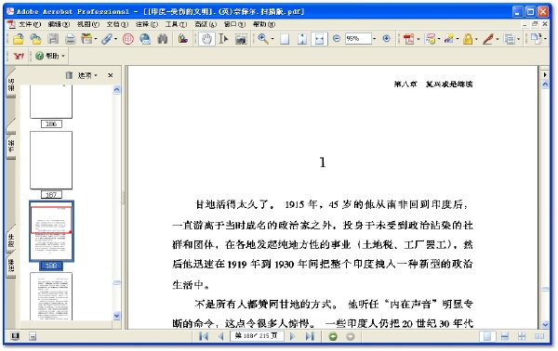Set Fit Page view
The image size is (558, 351).
pos(302,39)
